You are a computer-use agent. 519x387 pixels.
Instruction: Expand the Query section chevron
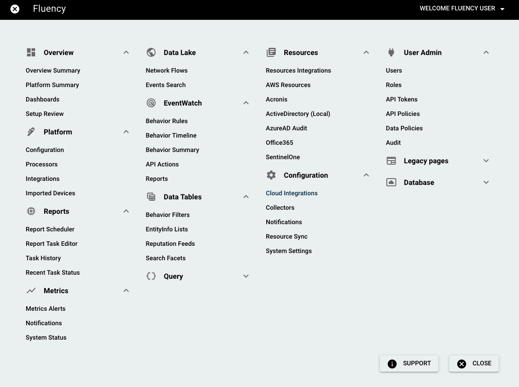[246, 276]
